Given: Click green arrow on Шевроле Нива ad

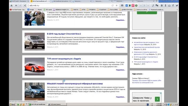Looking at the screenshot, I should click(x=157, y=99).
